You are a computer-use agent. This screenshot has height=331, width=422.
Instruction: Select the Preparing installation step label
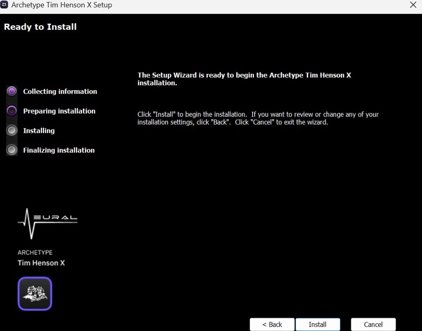pyautogui.click(x=59, y=111)
